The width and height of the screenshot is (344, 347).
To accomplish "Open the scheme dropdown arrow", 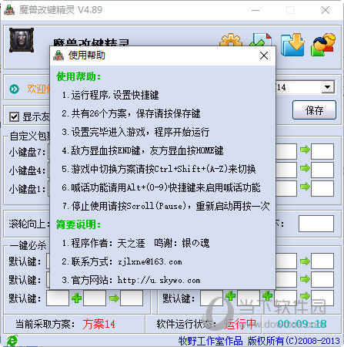I will (x=328, y=87).
